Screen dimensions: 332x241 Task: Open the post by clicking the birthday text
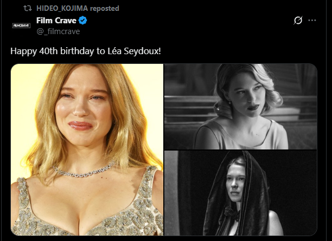tap(86, 51)
